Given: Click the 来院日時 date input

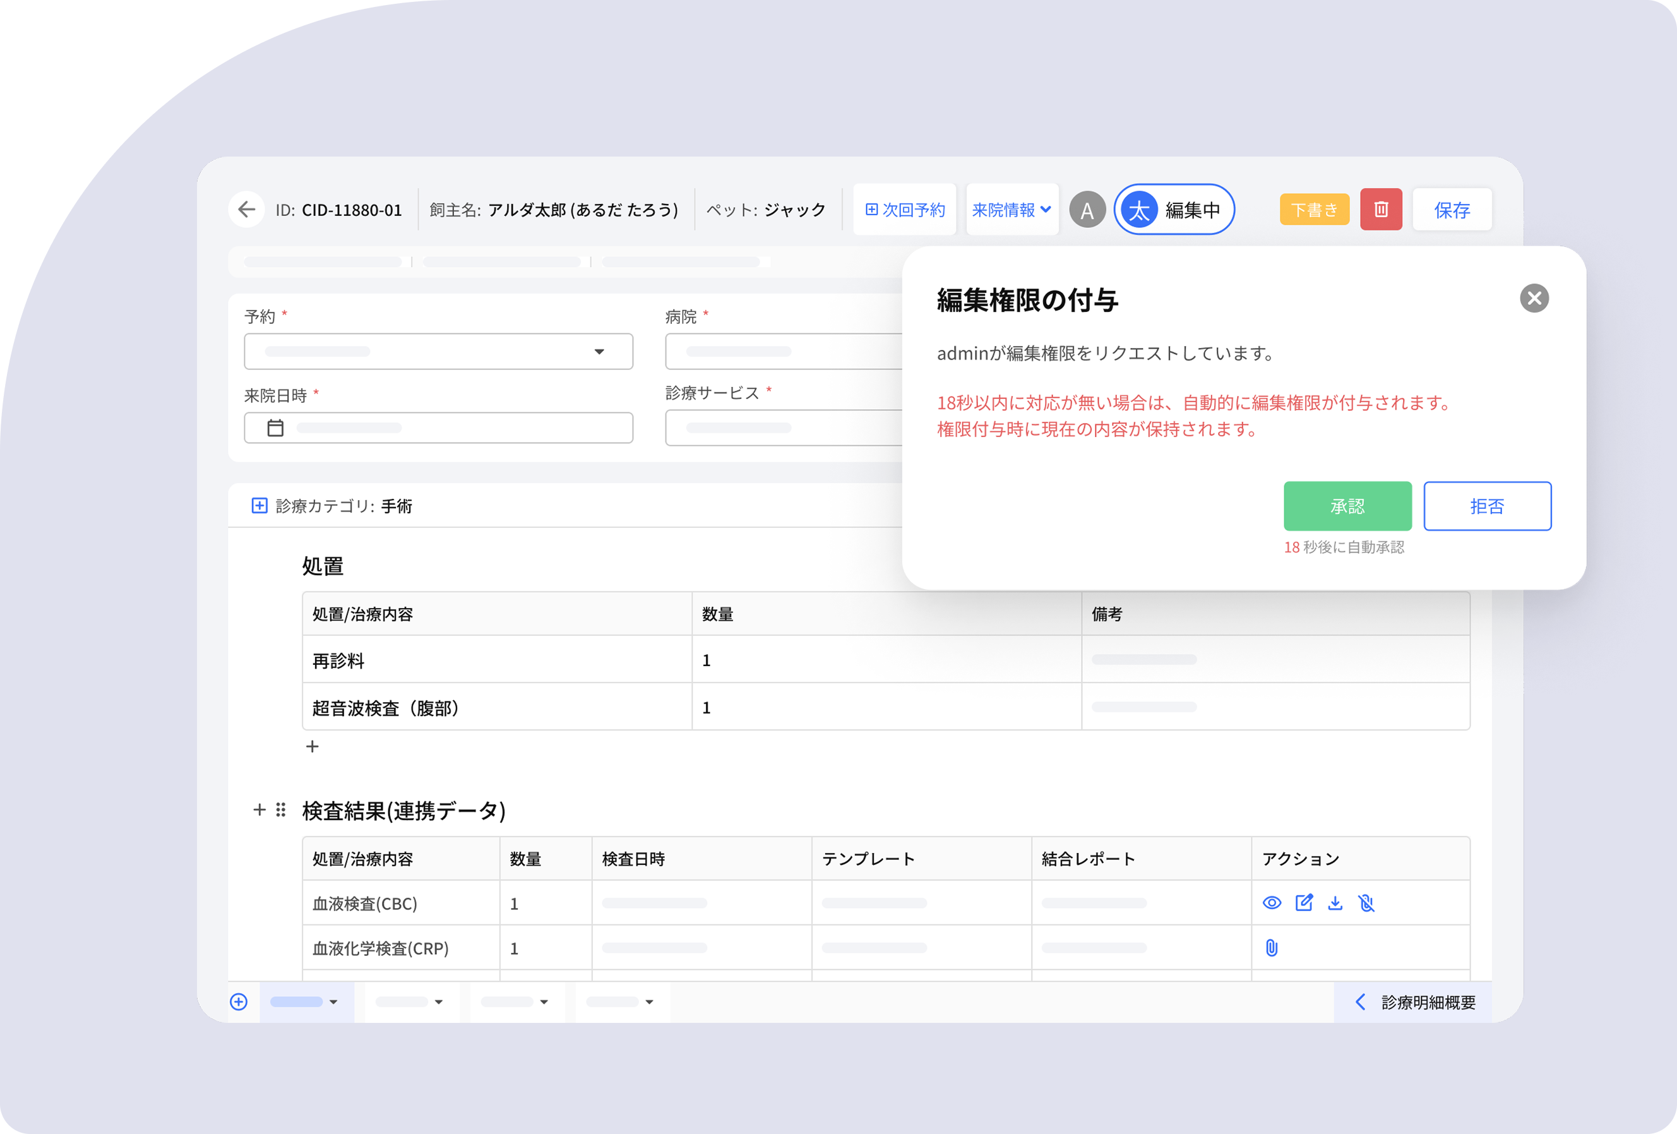Looking at the screenshot, I should click(438, 427).
